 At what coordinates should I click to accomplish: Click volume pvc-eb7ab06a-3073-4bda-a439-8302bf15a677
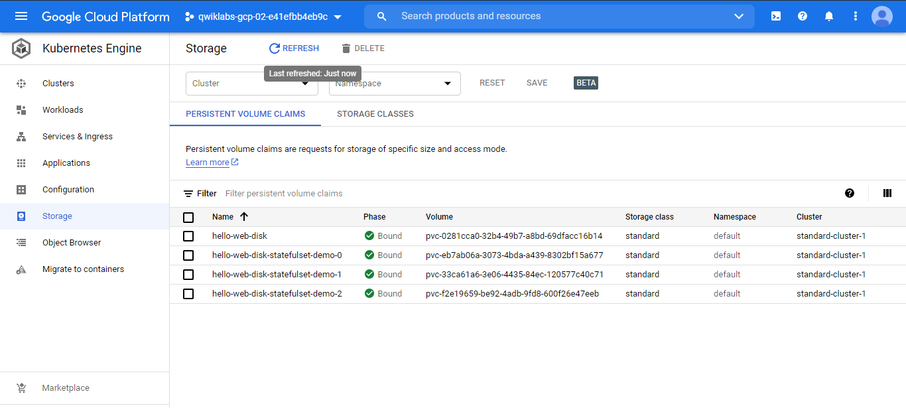pyautogui.click(x=515, y=255)
